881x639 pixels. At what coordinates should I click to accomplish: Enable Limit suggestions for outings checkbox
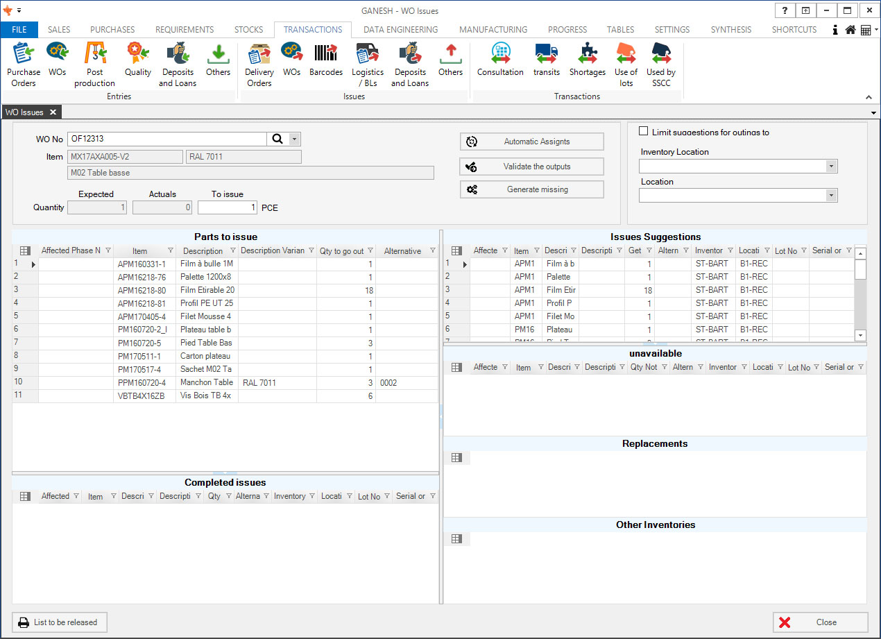[x=644, y=131]
